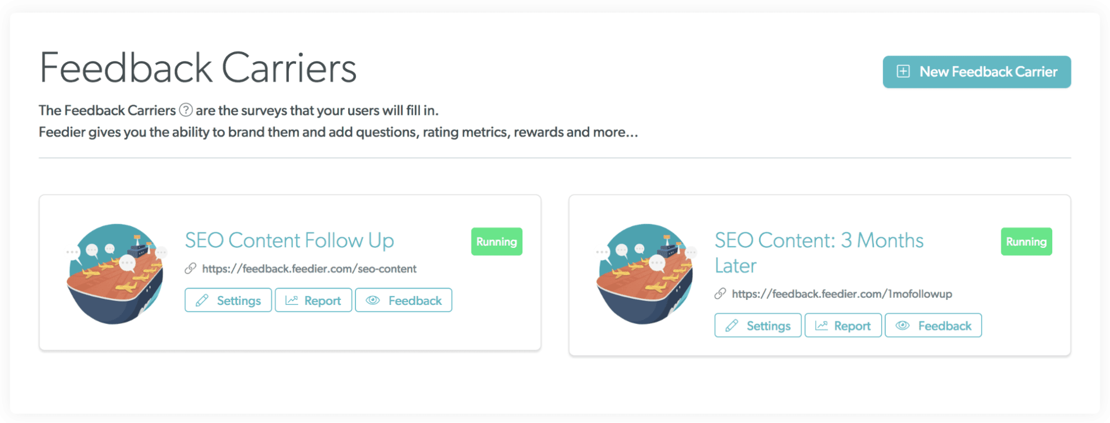Open the SEO Content Follow Up carrier title
This screenshot has height=423, width=1110.
(x=289, y=240)
